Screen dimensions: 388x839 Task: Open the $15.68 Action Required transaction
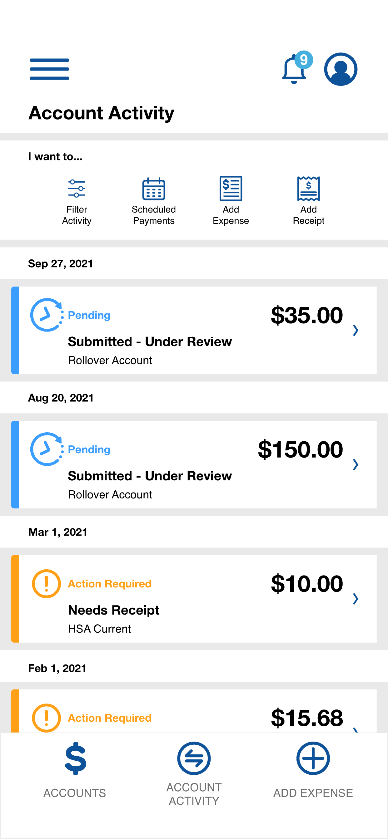194,711
